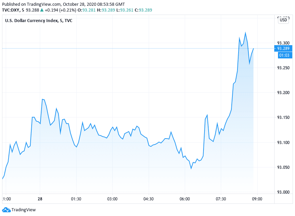Click the 93.300 price axis label

click(x=283, y=43)
